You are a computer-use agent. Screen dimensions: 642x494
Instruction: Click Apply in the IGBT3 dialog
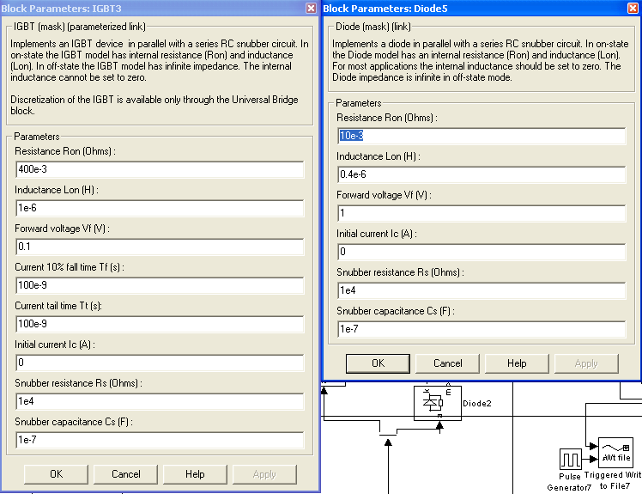[264, 474]
